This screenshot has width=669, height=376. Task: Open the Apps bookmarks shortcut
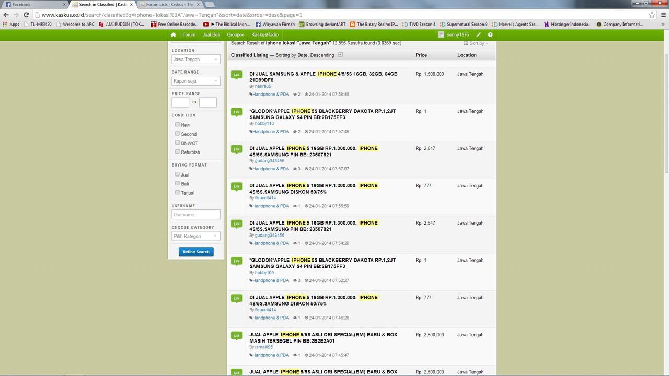[11, 24]
